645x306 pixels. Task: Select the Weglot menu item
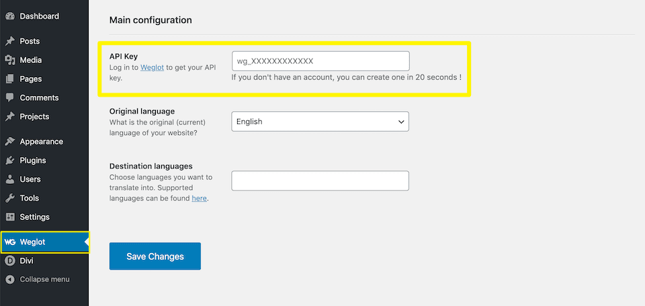pos(44,242)
